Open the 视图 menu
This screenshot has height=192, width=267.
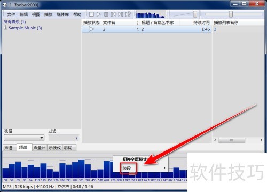(x=36, y=14)
